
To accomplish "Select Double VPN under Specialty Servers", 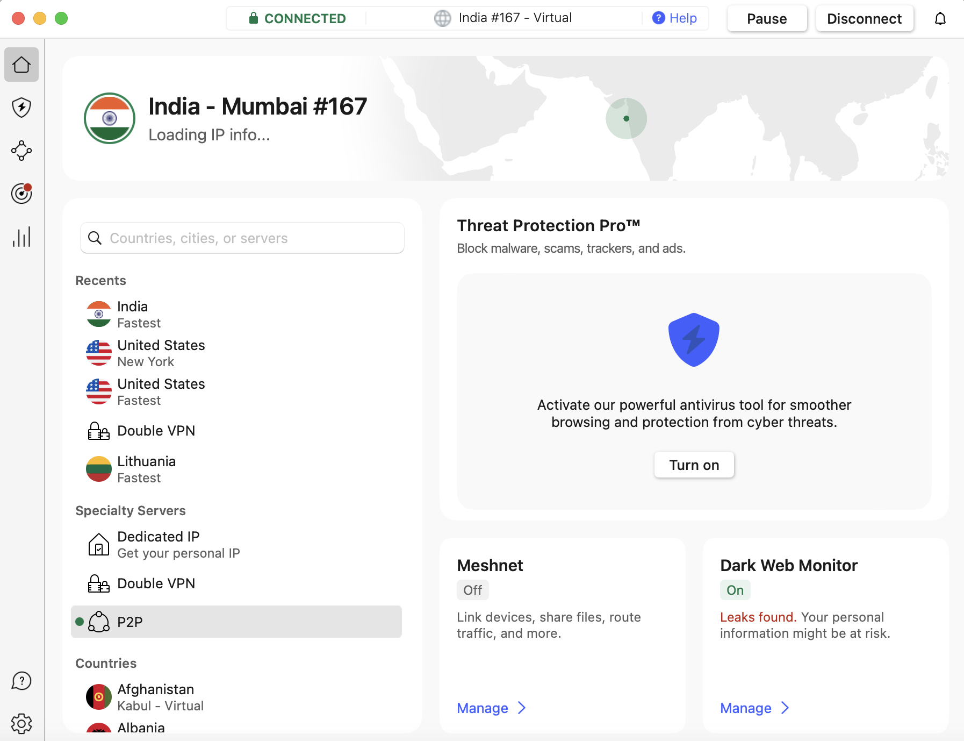I will [x=236, y=583].
